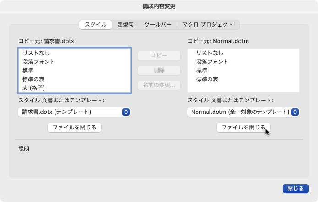Screen dimensions: 318x202
Task: Open the 請求書.dotx template dropdown
Action: pyautogui.click(x=74, y=112)
